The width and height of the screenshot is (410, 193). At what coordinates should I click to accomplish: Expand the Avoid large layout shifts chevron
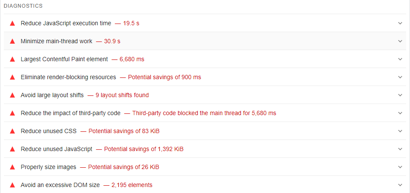click(x=400, y=95)
